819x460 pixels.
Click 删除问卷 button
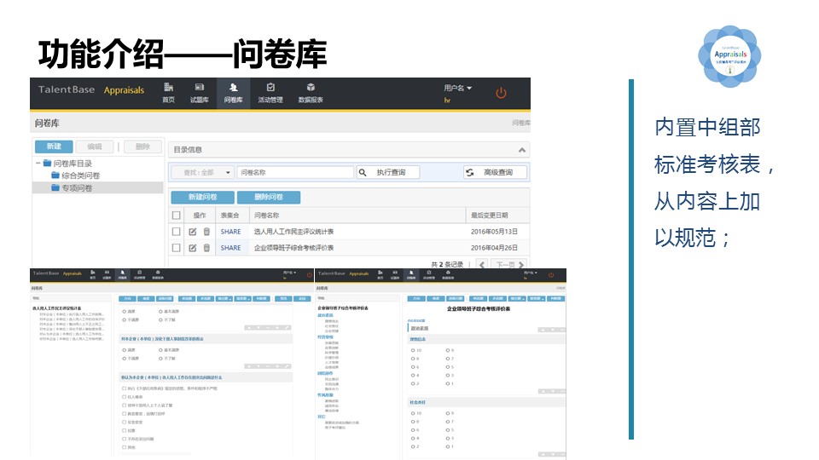pos(269,197)
